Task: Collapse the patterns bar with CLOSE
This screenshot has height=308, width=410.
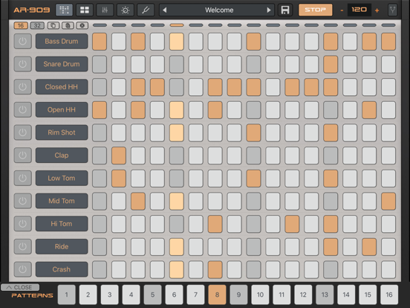Action: click(x=20, y=287)
